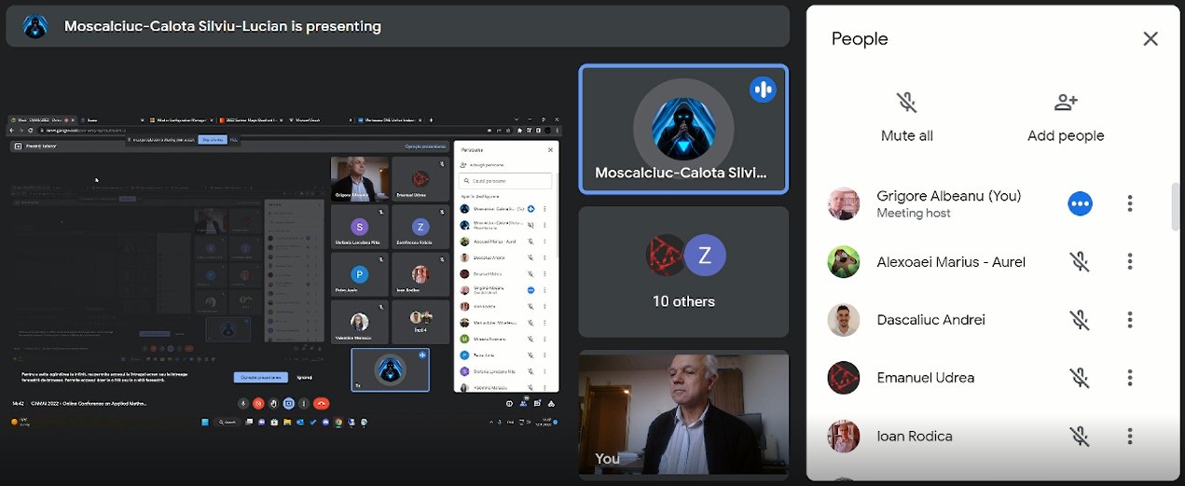This screenshot has height=486, width=1185.
Task: Open more options for Alexoaei Marius - Aurel
Action: pos(1130,262)
